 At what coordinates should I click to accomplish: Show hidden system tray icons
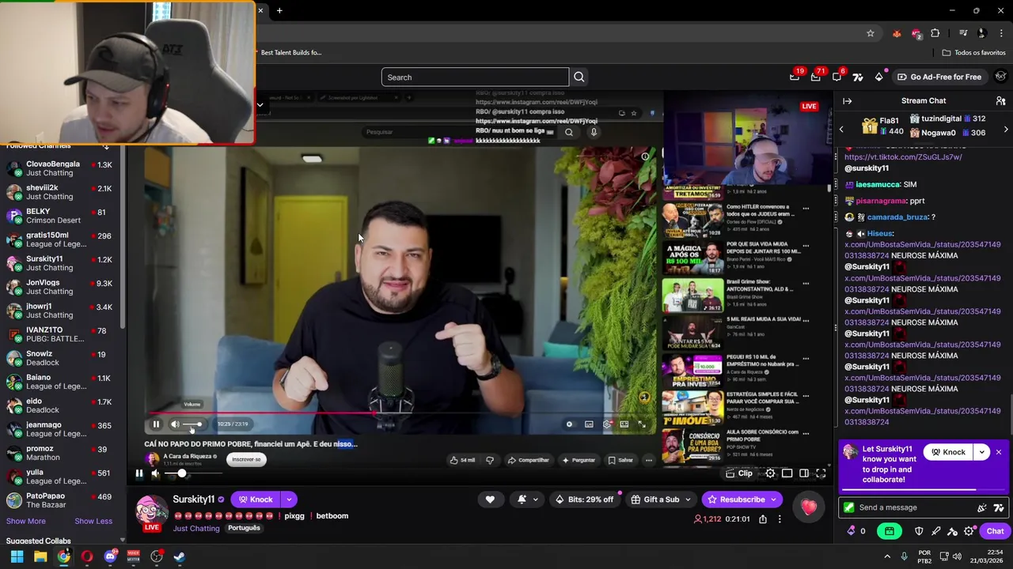pos(886,556)
